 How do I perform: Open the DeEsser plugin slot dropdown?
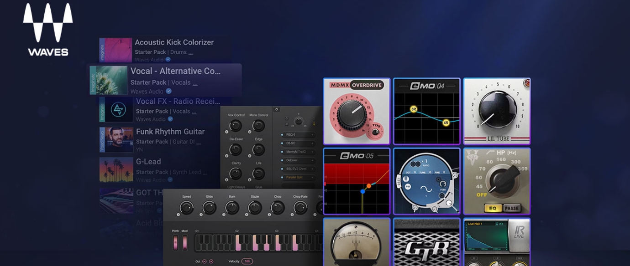pyautogui.click(x=298, y=160)
